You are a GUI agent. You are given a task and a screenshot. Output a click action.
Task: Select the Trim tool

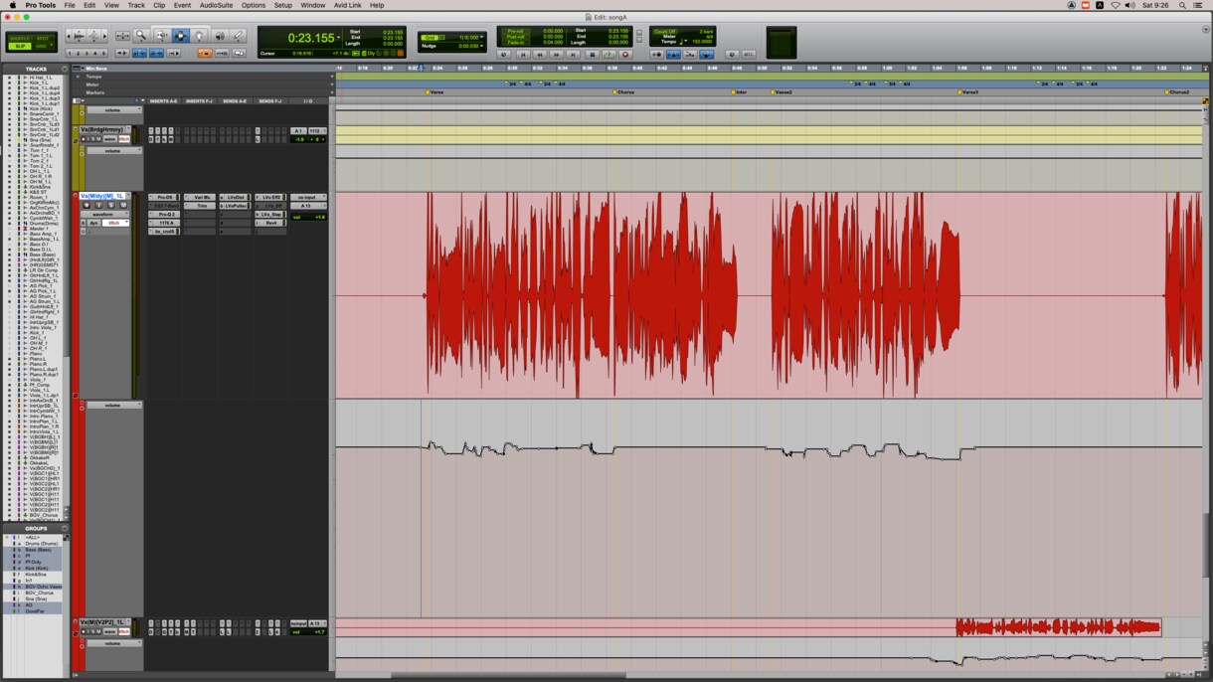(161, 36)
